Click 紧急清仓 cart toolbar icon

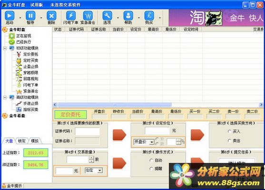[x=88, y=16]
